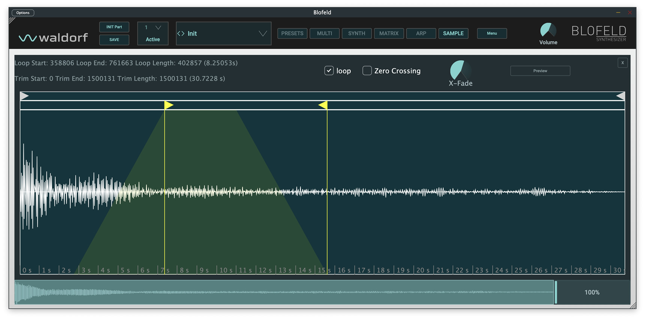Viewport: 645px width, 319px height.
Task: Open the SYNTH tab
Action: tap(357, 33)
